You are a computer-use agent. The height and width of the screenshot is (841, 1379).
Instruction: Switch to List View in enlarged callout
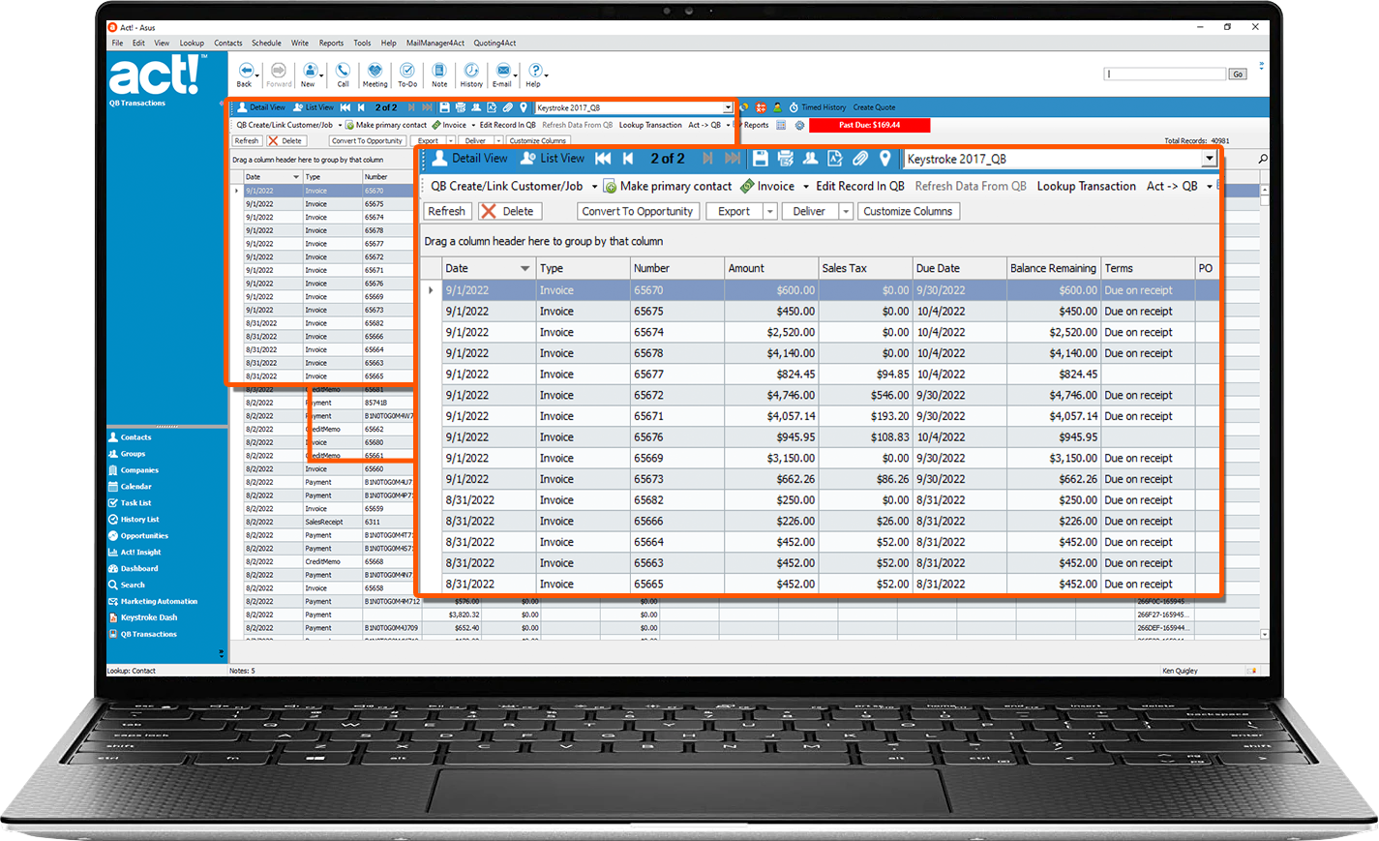point(553,158)
